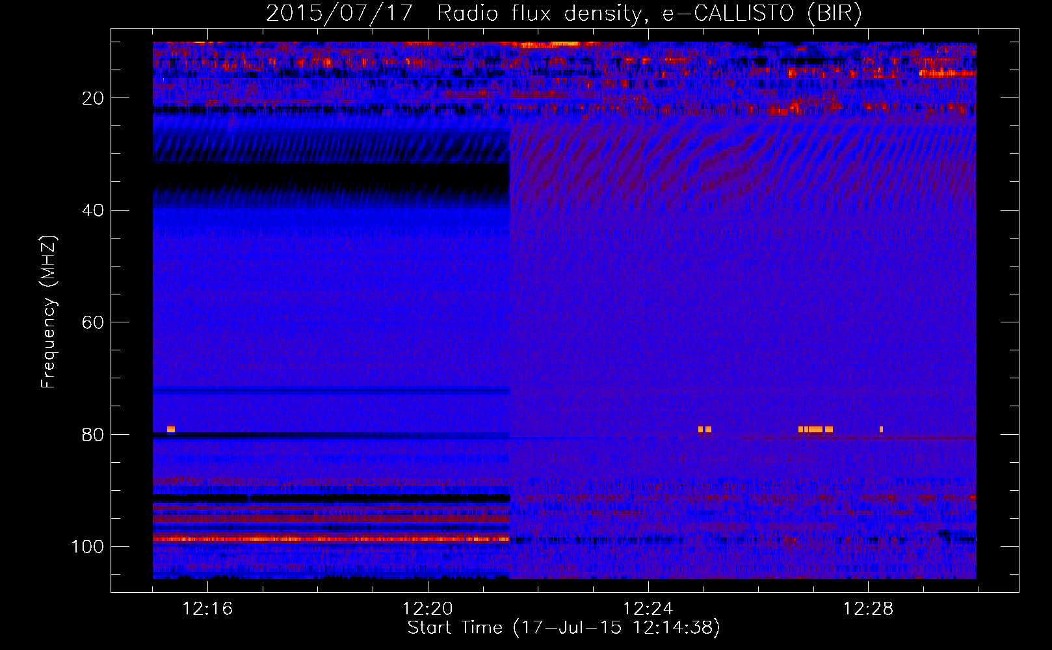Click the bright red-orange band near 99 MHz
This screenshot has width=1052, height=650.
[x=331, y=539]
